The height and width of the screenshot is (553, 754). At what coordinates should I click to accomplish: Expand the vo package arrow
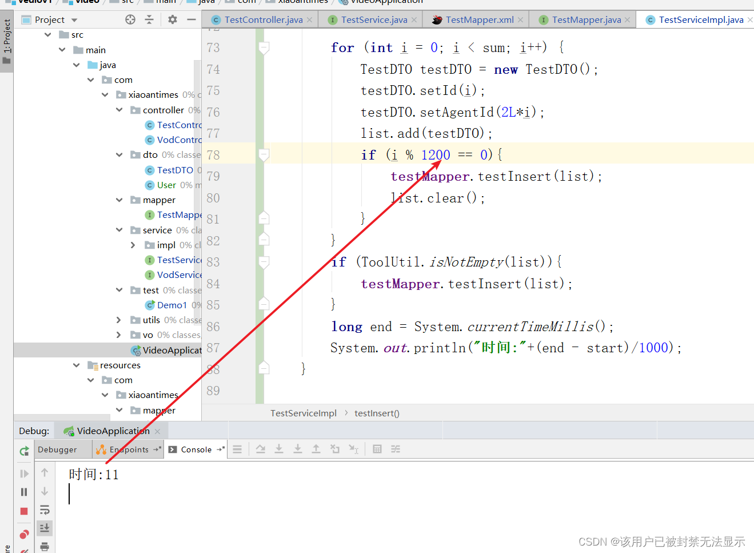(x=119, y=335)
